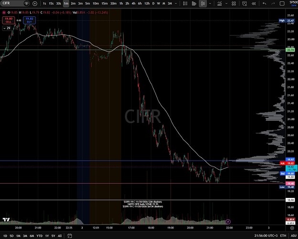The height and width of the screenshot is (239, 298).
Task: Click the bar replay rewind icon
Action: tap(254, 3)
